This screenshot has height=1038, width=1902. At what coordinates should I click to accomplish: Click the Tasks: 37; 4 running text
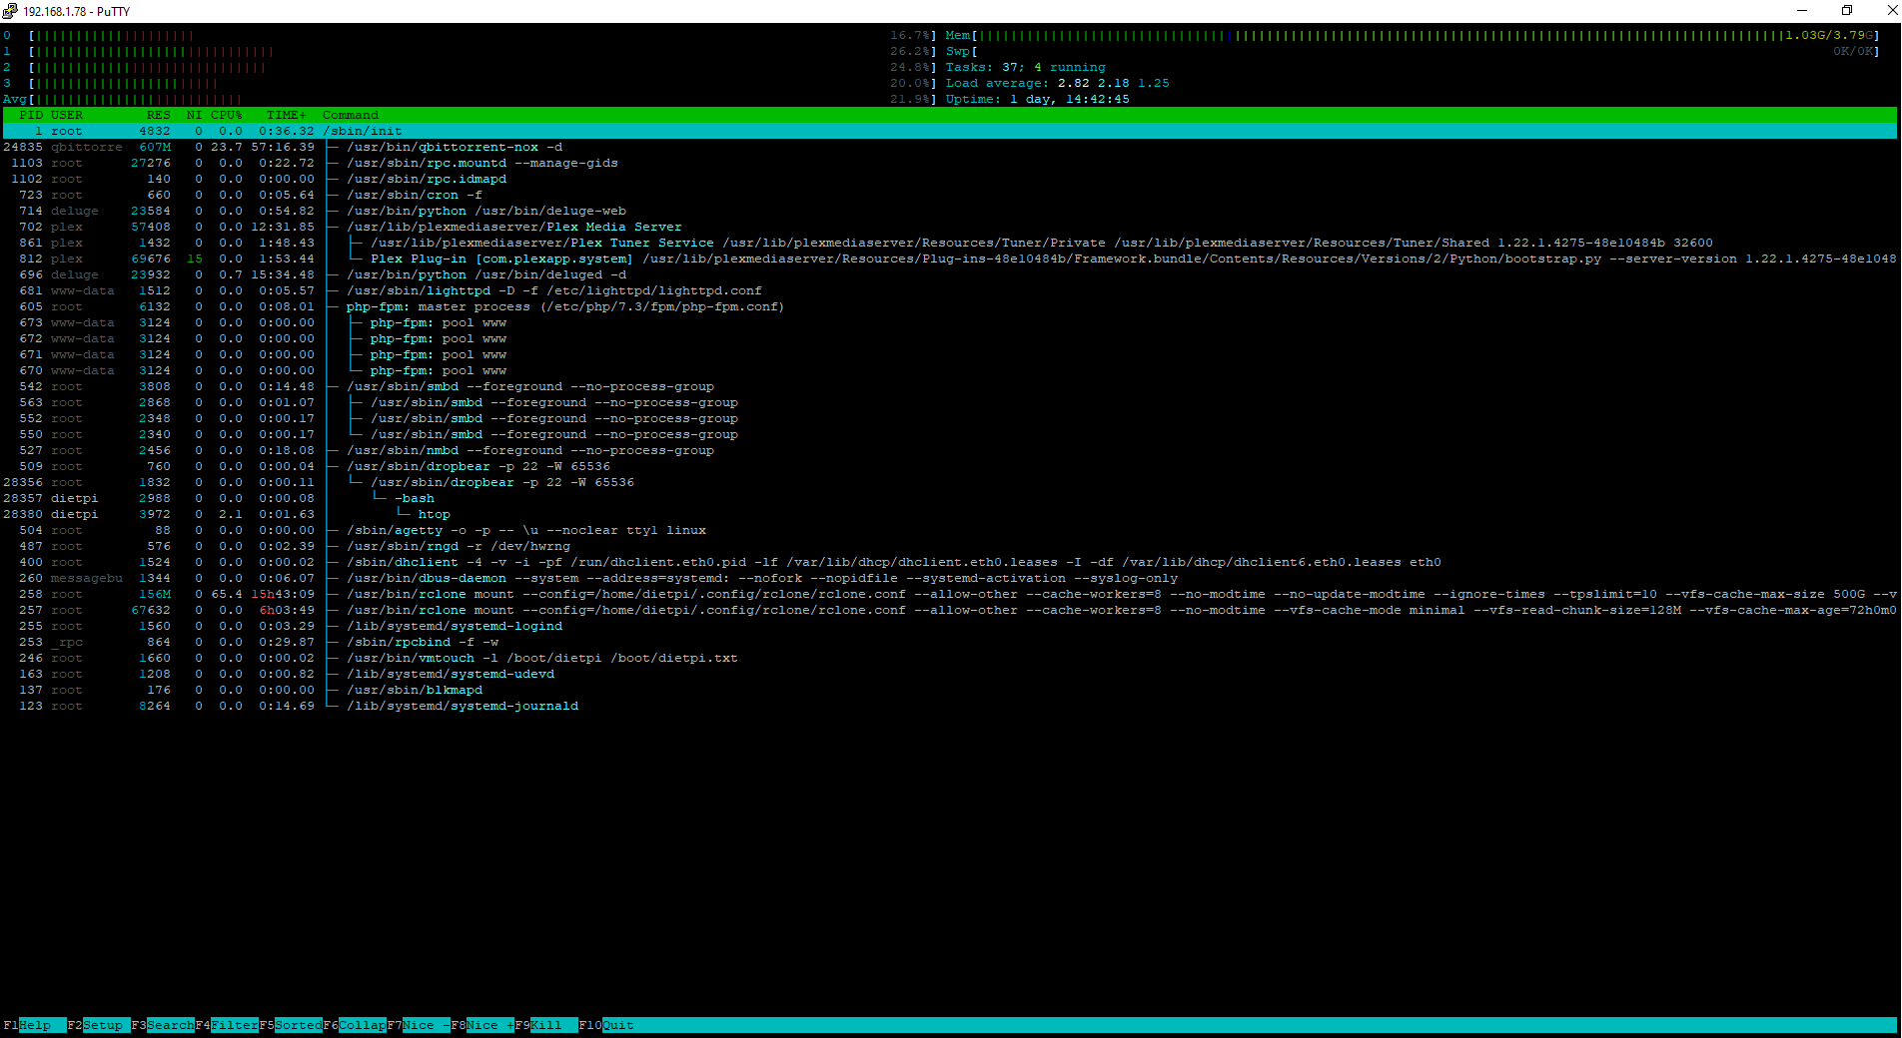coord(1025,67)
